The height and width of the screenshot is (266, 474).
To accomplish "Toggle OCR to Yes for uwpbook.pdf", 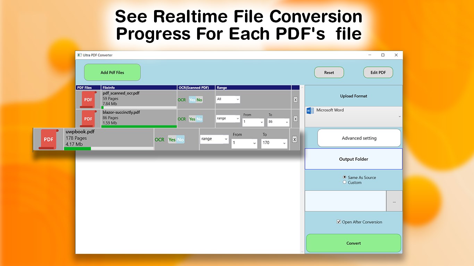I will (171, 140).
